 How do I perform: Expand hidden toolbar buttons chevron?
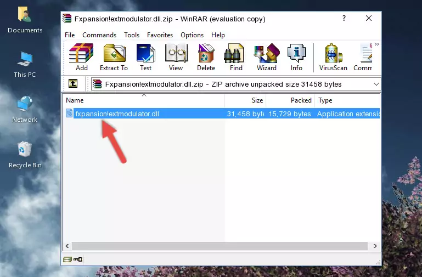click(x=377, y=44)
